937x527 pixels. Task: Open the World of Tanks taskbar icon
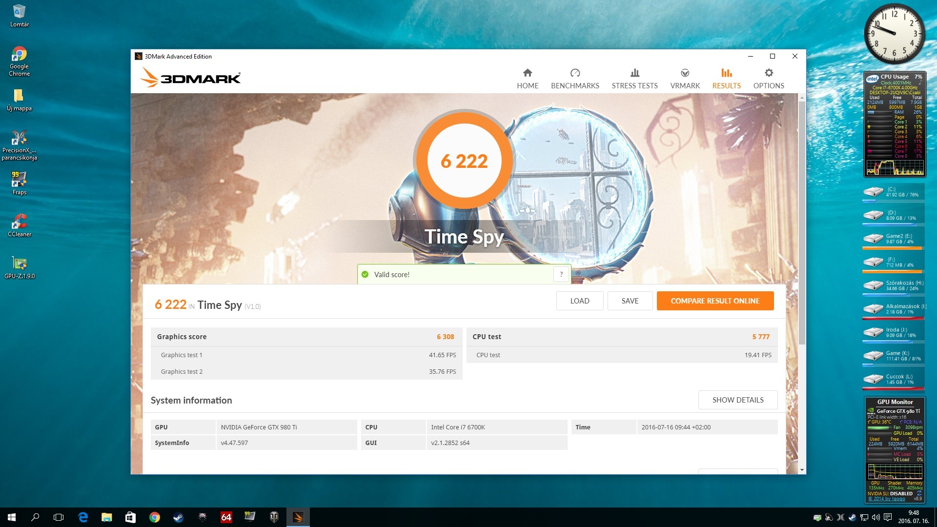point(274,517)
